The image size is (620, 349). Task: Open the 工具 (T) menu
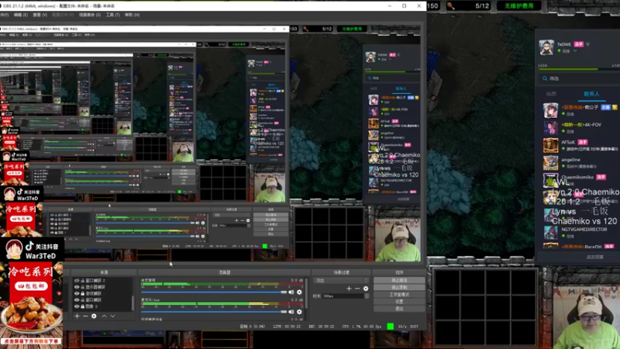click(112, 15)
